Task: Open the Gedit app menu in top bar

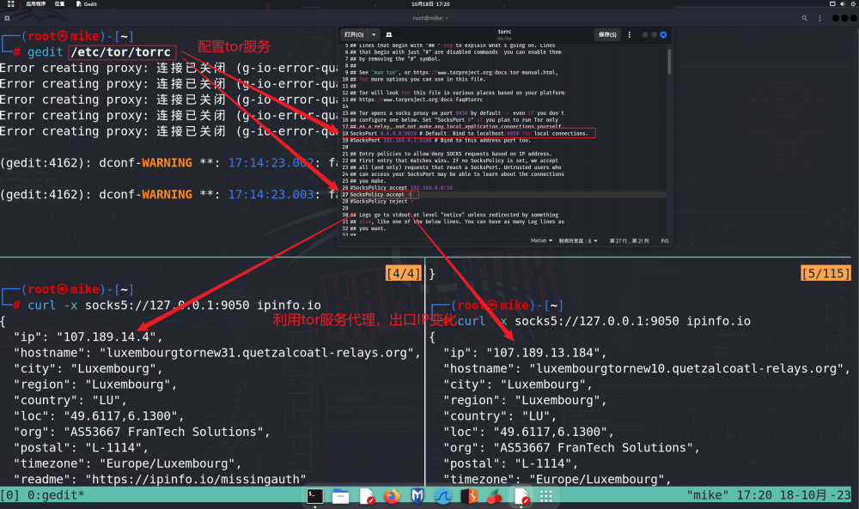Action: [87, 3]
